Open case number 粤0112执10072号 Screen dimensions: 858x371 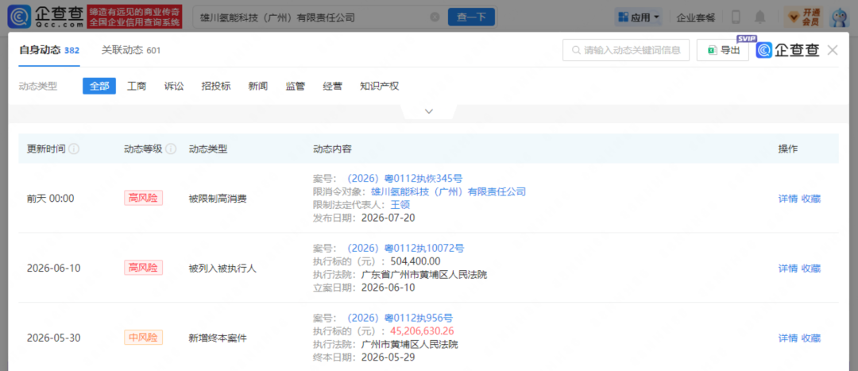(x=405, y=249)
